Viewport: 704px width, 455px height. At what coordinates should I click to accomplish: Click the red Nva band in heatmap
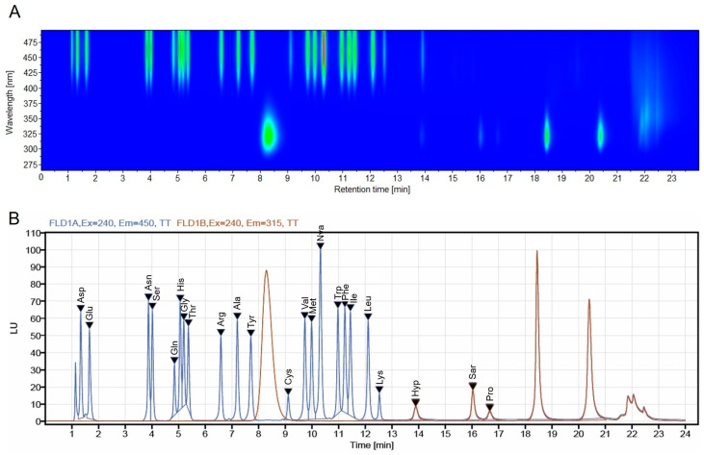coord(324,49)
